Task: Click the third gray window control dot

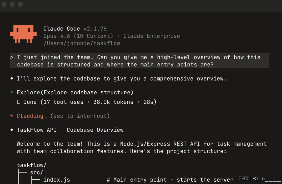Action: pos(20,4)
